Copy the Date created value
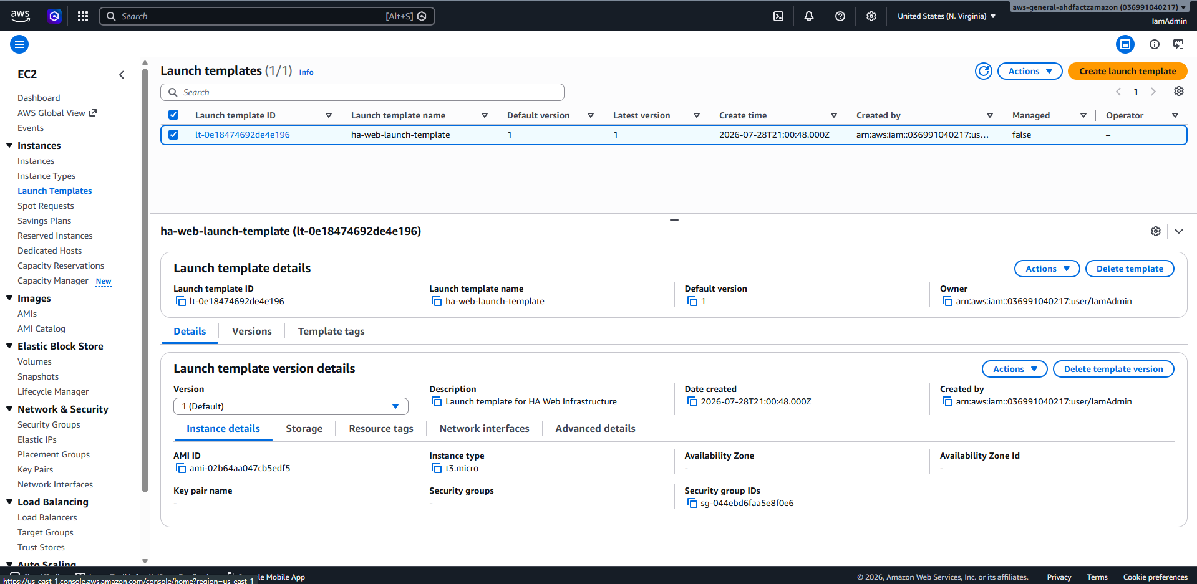1197x584 pixels. click(x=692, y=402)
